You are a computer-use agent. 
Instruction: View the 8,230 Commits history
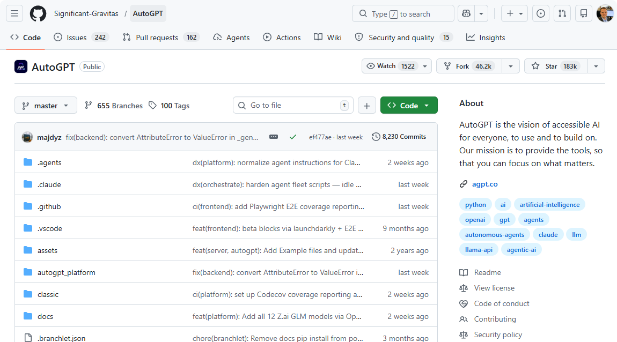coord(399,137)
